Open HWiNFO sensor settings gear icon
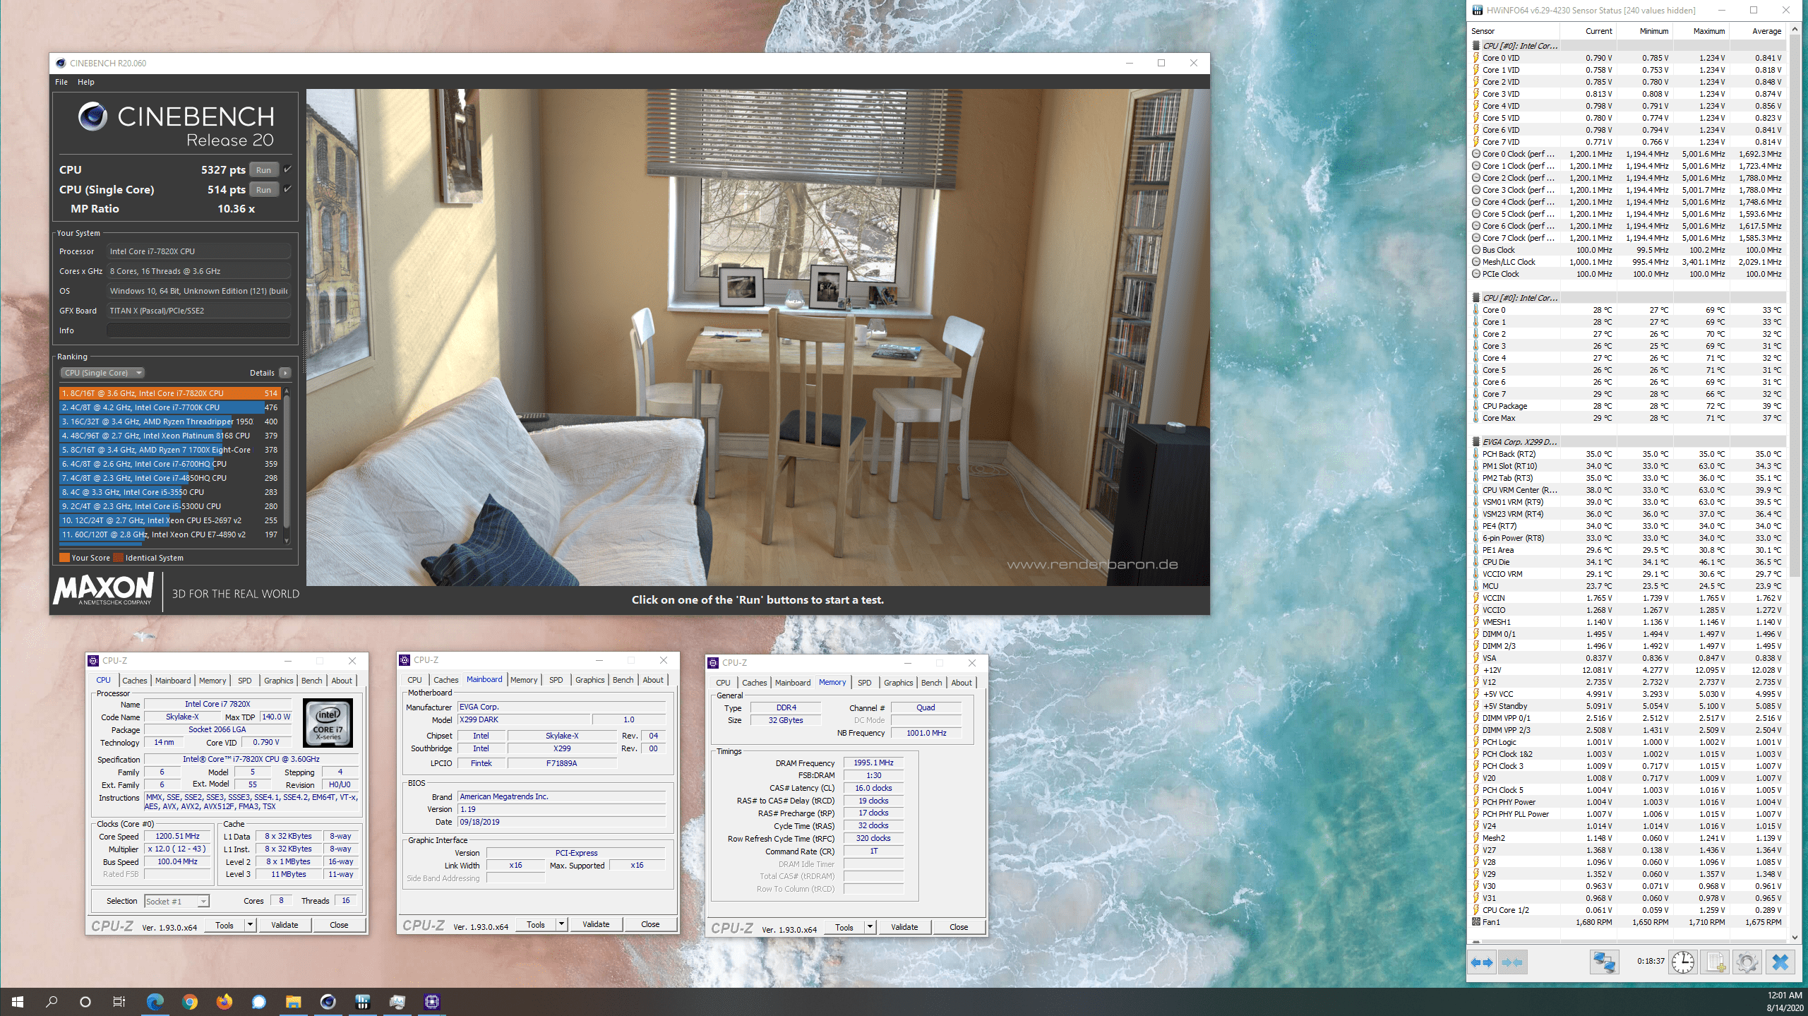The height and width of the screenshot is (1016, 1808). point(1747,962)
